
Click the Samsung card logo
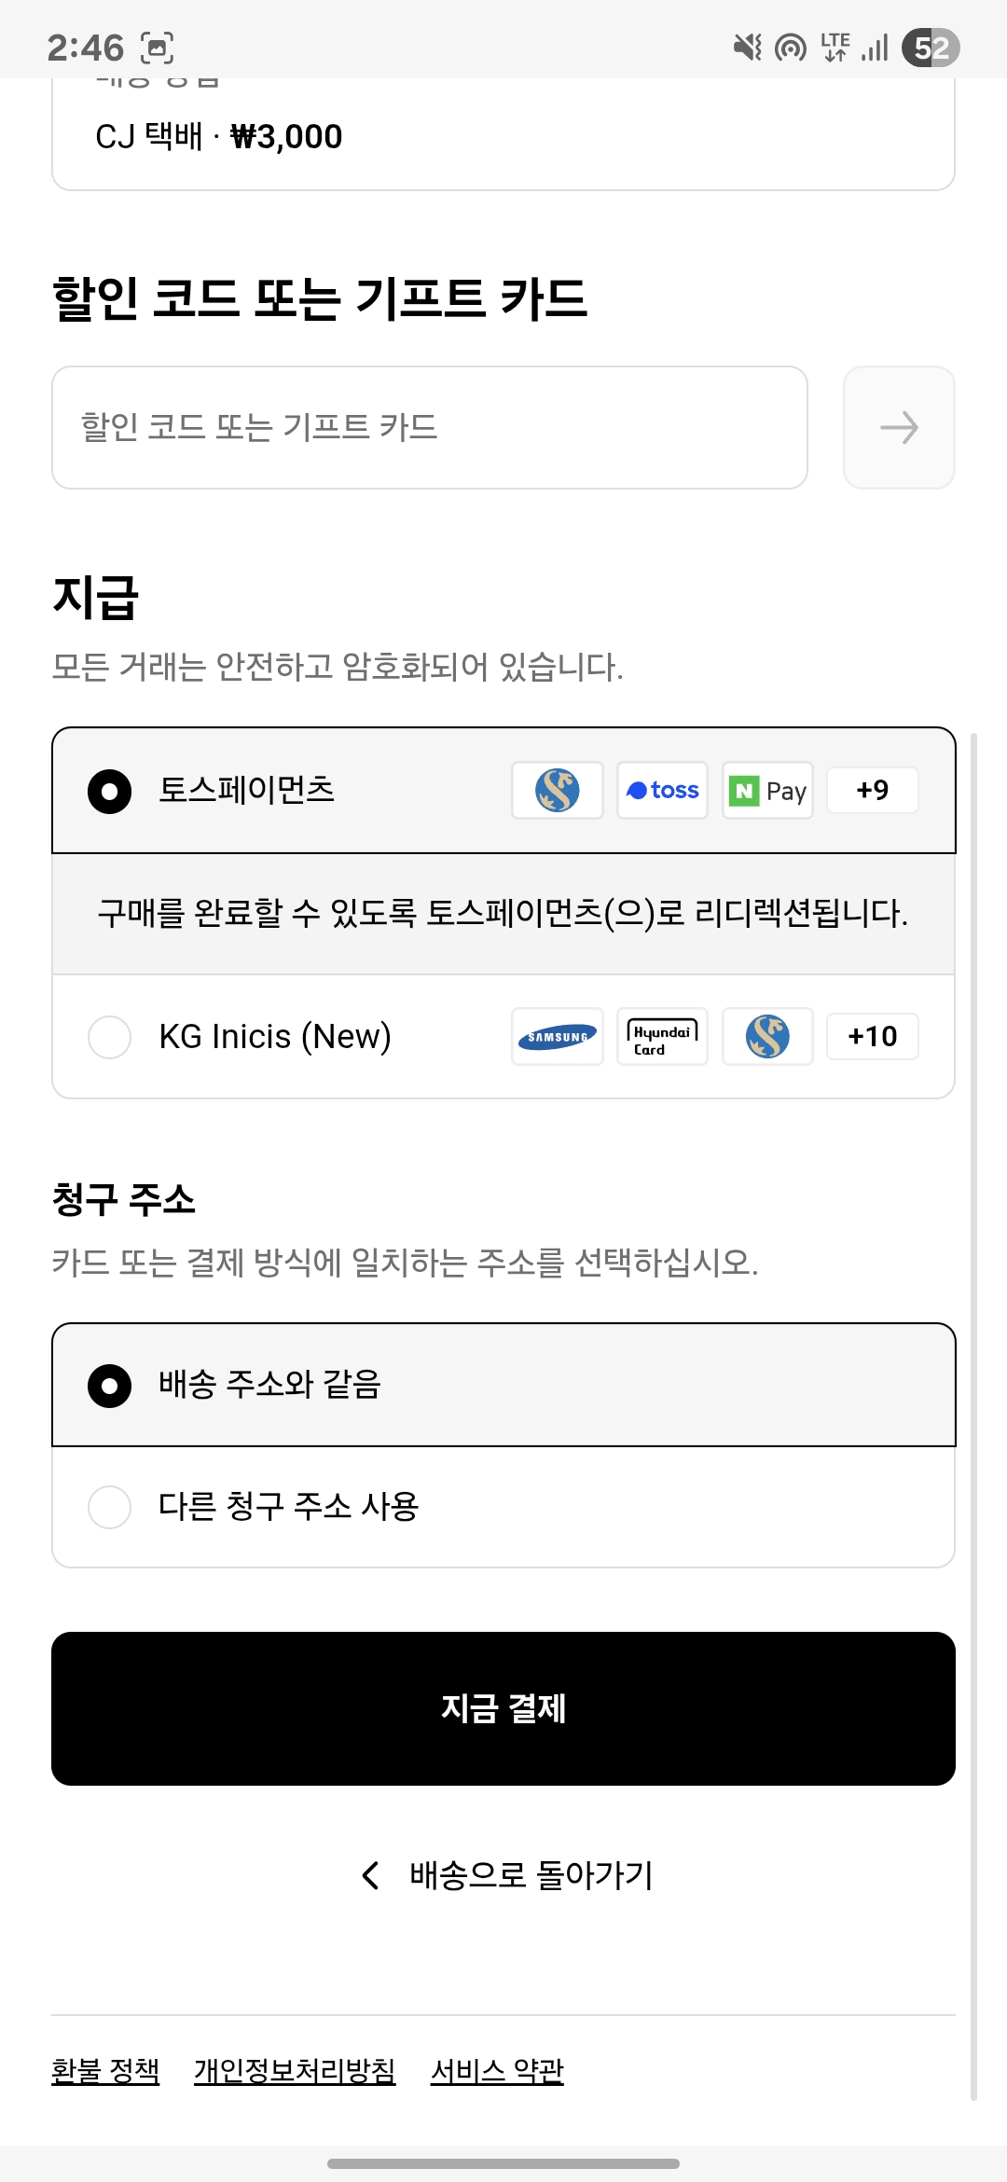(558, 1036)
